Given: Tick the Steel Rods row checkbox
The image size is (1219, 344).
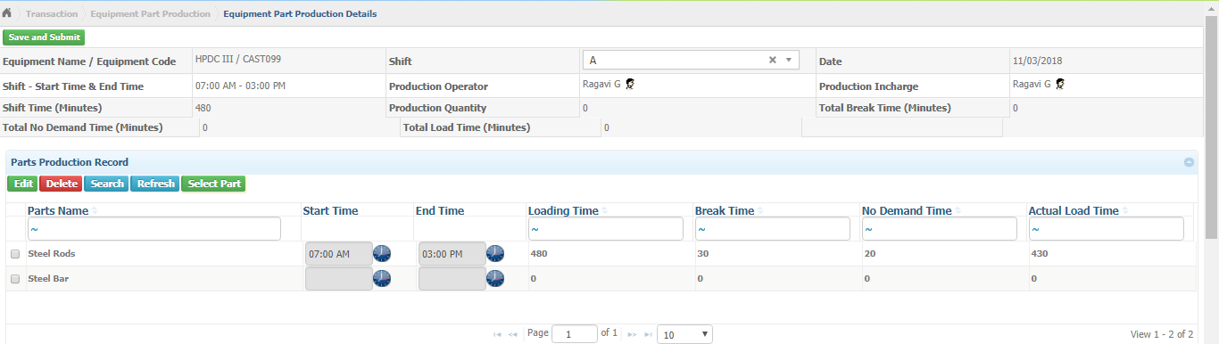Looking at the screenshot, I should point(14,254).
